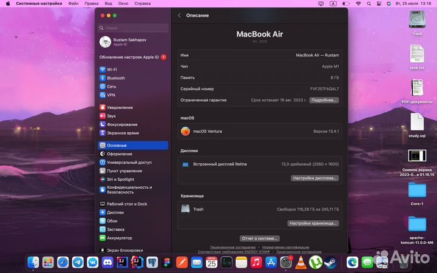Open the Файл menu
The height and width of the screenshot is (273, 437).
tap(73, 4)
